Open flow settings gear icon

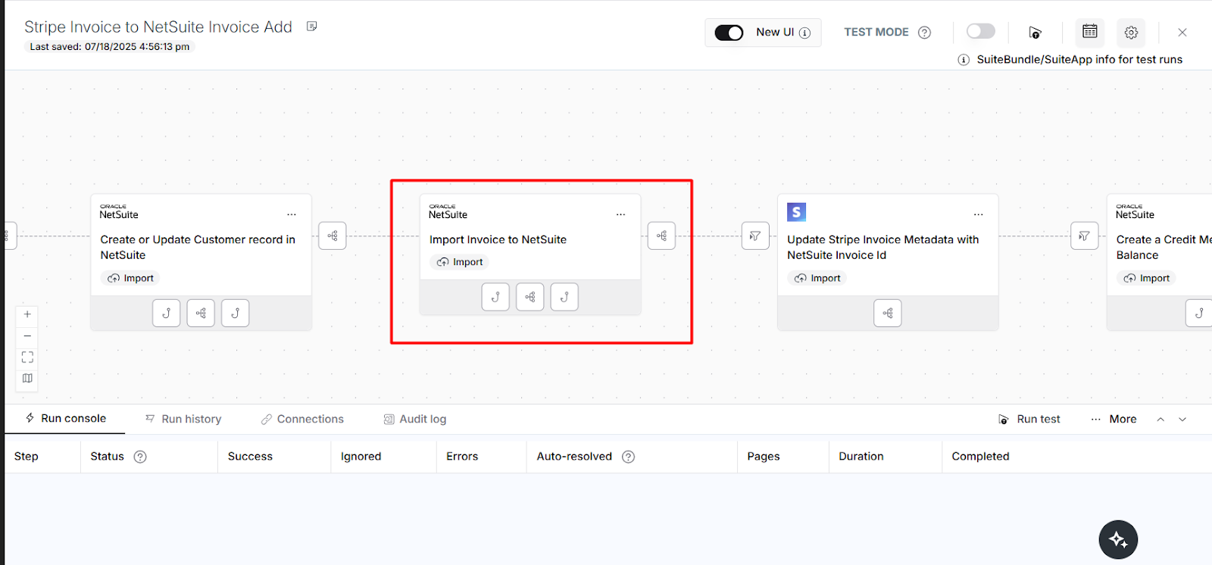click(1131, 33)
